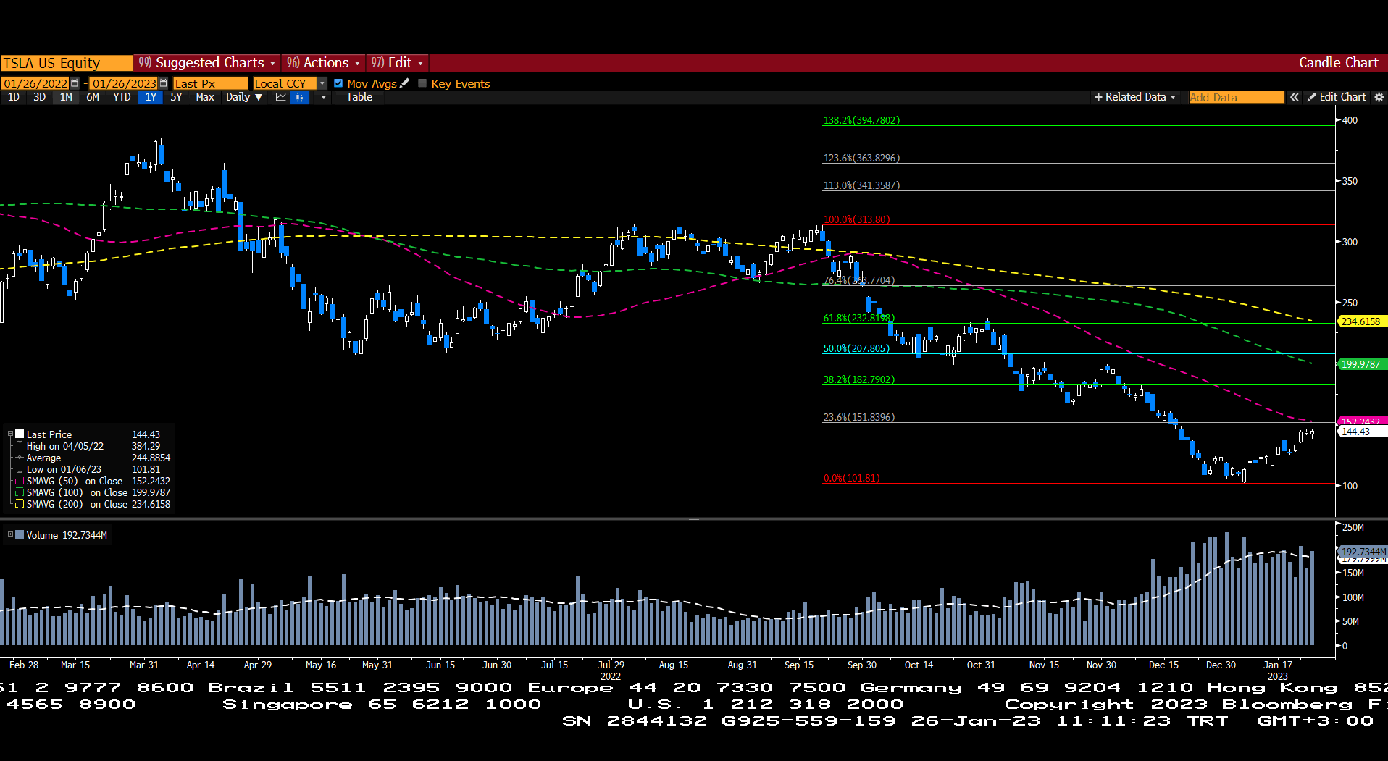This screenshot has width=1388, height=761.
Task: Open the Actions dropdown menu
Action: (323, 63)
